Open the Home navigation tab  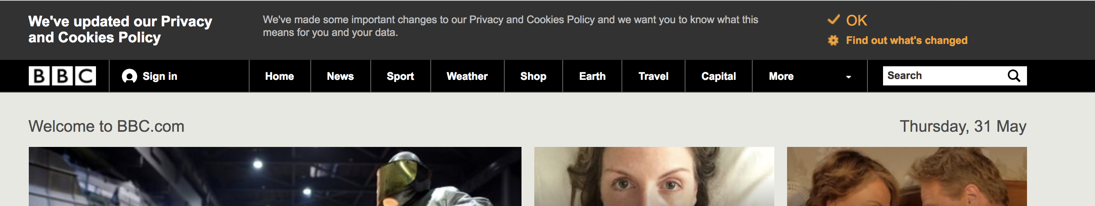pyautogui.click(x=279, y=77)
